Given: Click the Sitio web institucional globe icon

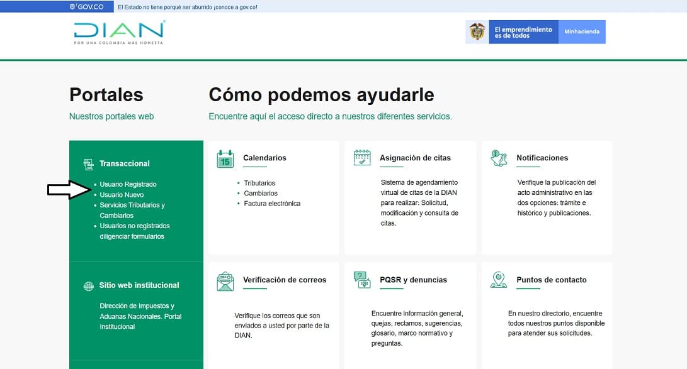Looking at the screenshot, I should tap(88, 286).
